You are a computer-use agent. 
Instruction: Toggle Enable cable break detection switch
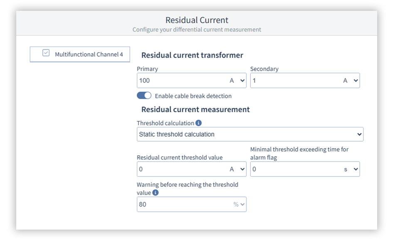pyautogui.click(x=144, y=96)
